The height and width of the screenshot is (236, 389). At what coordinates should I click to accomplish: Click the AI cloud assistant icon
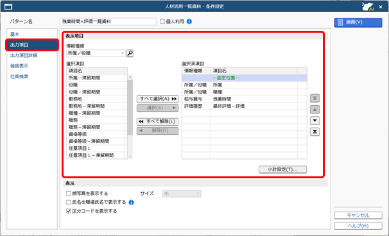(x=368, y=6)
